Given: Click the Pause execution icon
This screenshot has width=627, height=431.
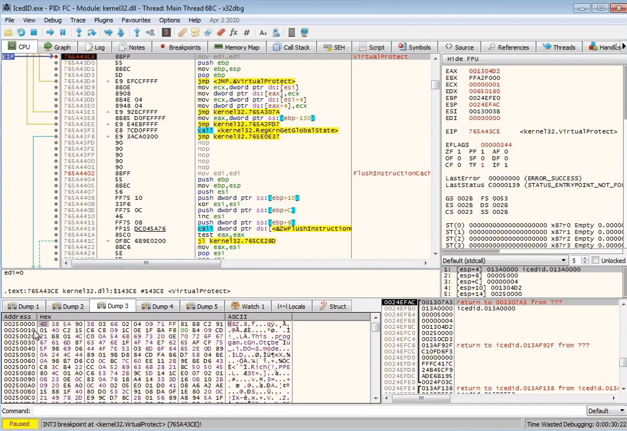Looking at the screenshot, I should coord(62,32).
